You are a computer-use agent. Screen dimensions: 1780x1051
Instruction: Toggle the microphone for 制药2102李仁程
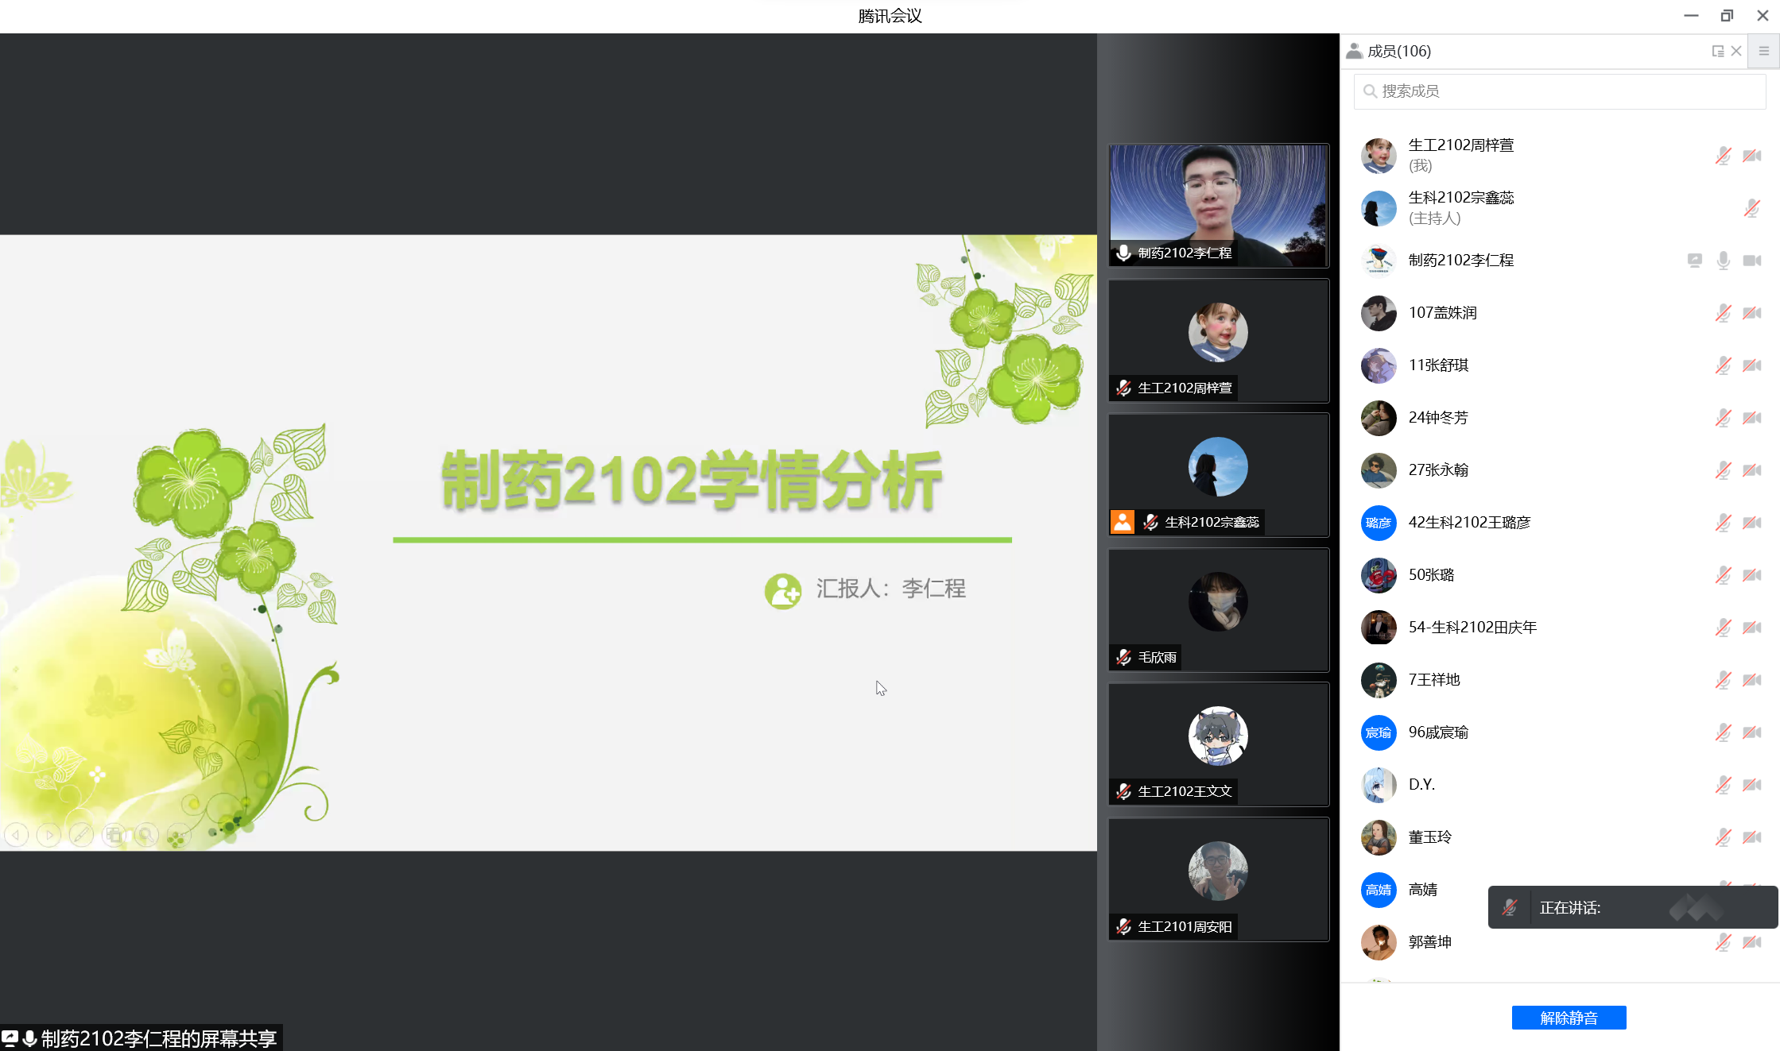(1723, 261)
